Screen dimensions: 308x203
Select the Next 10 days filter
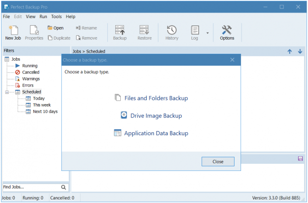pos(45,112)
